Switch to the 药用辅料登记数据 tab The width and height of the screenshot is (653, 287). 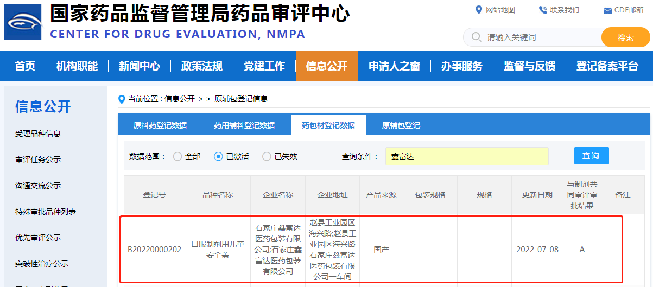[x=244, y=125]
